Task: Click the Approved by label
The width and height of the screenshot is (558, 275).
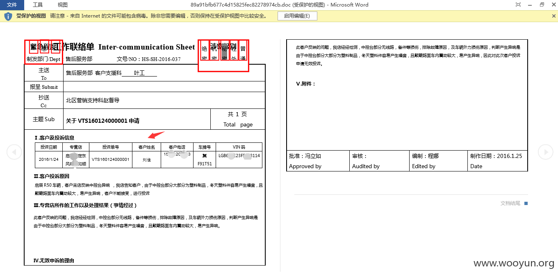Action: point(305,167)
